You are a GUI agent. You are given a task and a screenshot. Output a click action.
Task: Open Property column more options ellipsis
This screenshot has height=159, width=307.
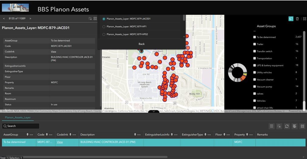click(x=251, y=135)
